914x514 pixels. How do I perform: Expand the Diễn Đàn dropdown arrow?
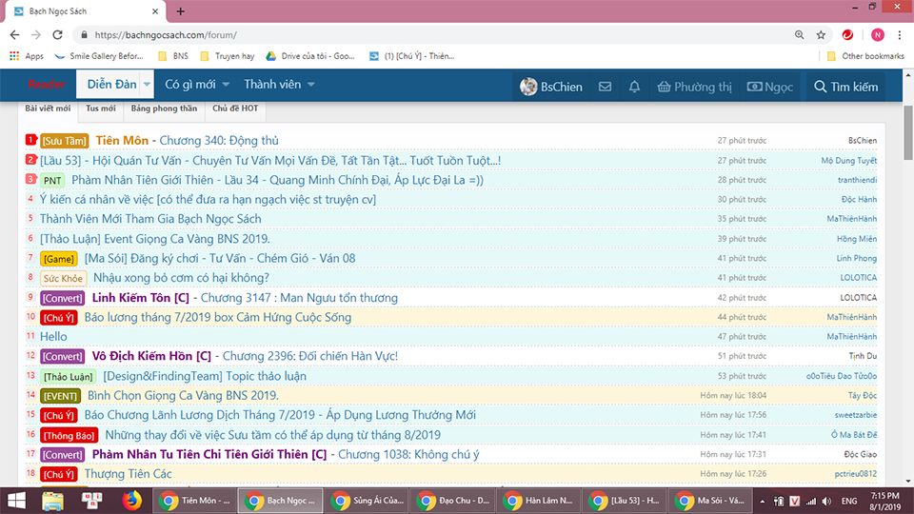click(x=145, y=85)
